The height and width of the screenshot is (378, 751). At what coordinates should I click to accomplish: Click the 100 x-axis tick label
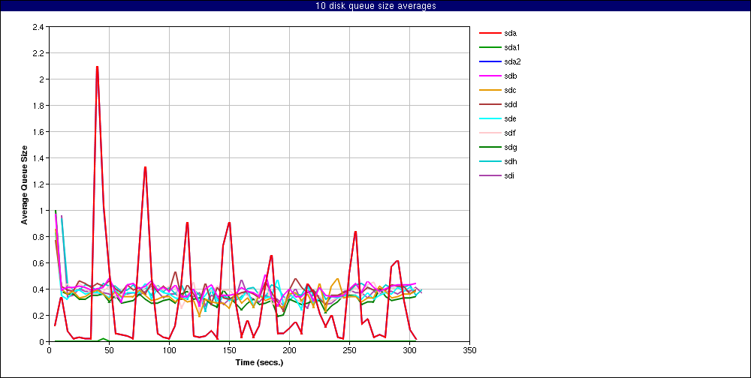[169, 350]
